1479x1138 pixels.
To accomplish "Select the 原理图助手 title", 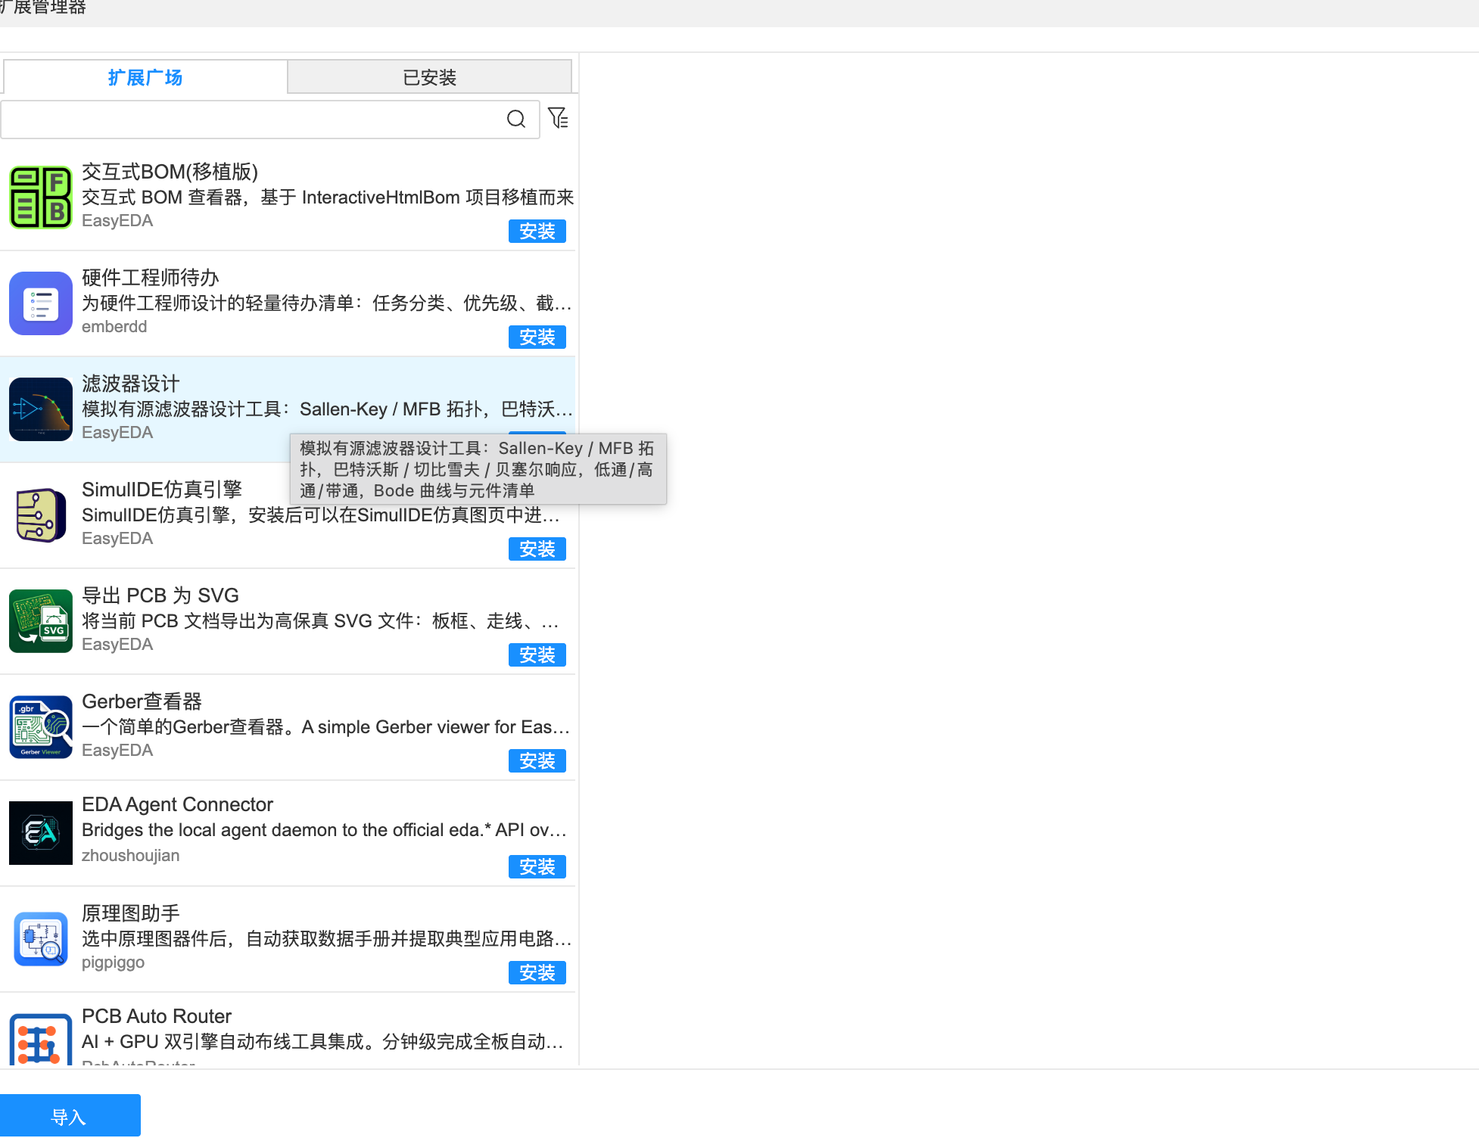I will click(x=131, y=913).
